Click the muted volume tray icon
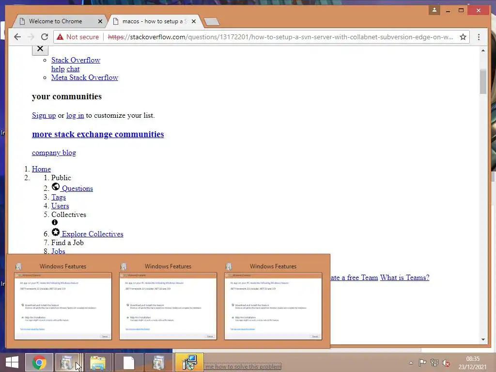Image resolution: width=496 pixels, height=372 pixels. (x=446, y=363)
